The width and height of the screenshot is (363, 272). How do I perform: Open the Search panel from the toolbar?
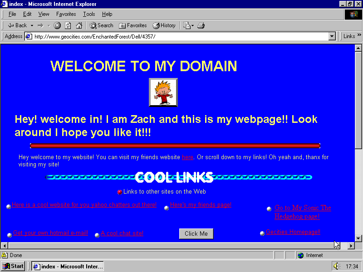coord(101,25)
